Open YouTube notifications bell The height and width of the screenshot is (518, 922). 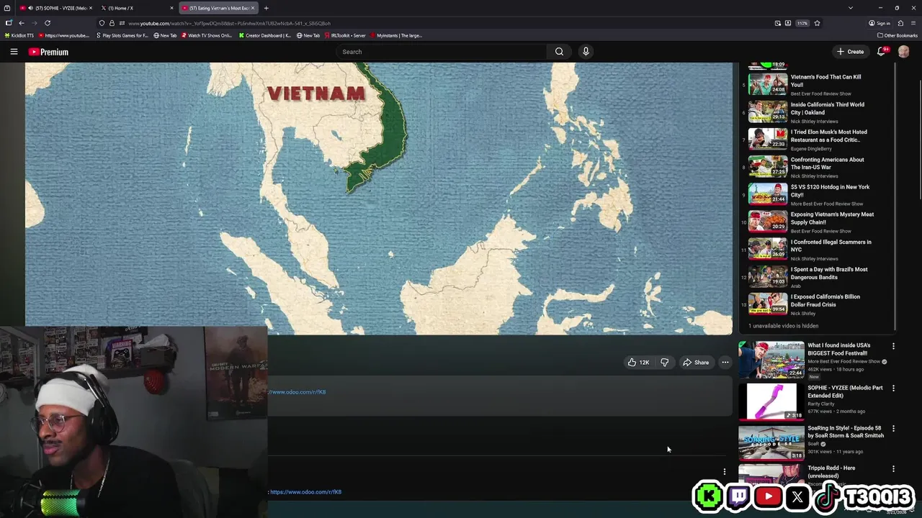point(882,52)
